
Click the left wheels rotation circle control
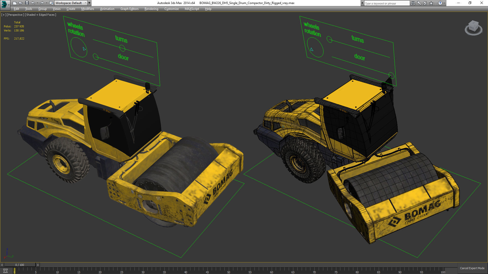click(x=79, y=47)
